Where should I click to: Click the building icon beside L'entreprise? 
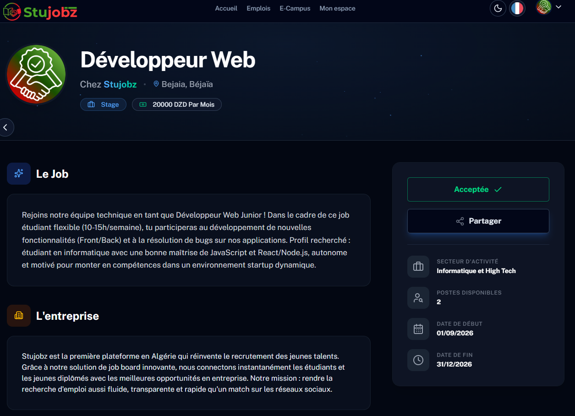pos(19,316)
